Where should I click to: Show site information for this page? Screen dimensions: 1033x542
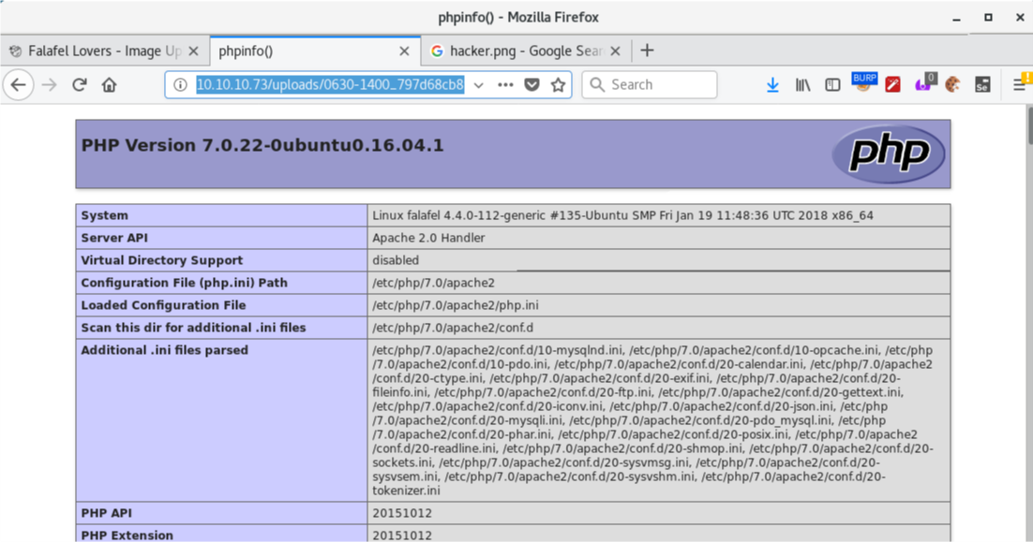point(181,85)
